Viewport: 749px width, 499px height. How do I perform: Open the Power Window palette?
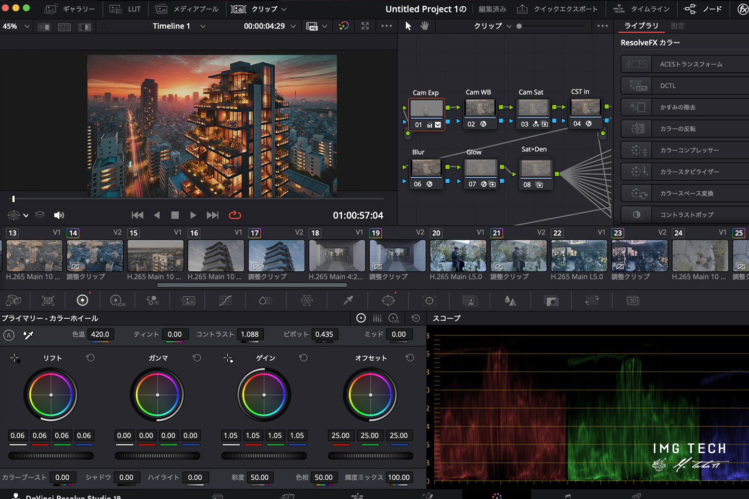pyautogui.click(x=388, y=300)
